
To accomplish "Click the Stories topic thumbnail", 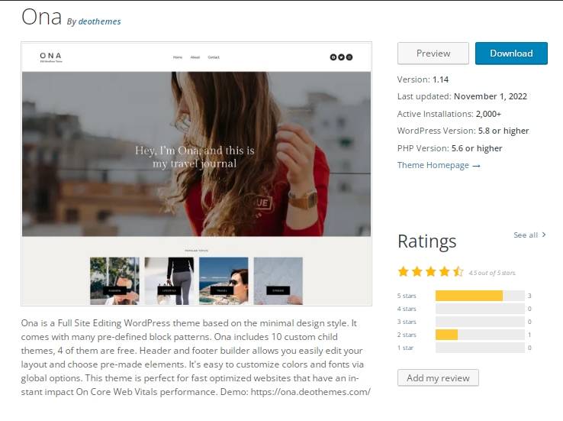I will point(278,280).
